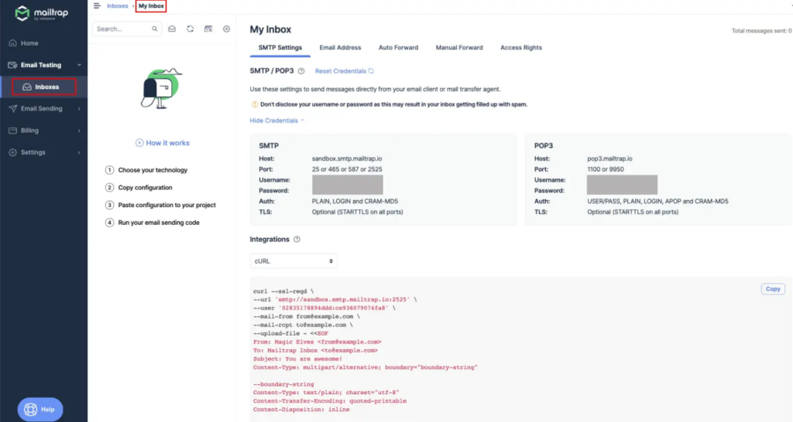The image size is (793, 422).
Task: Click the Subject: You are awesome! line
Action: [x=297, y=359]
